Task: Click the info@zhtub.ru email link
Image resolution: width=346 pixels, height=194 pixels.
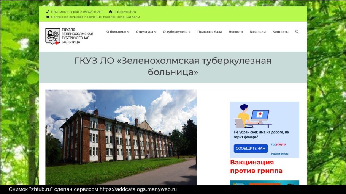Action: pyautogui.click(x=125, y=12)
